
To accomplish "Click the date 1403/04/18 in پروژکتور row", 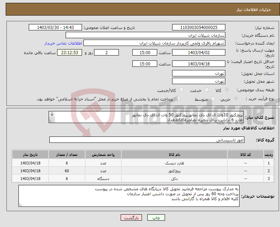I will tap(31, 171).
